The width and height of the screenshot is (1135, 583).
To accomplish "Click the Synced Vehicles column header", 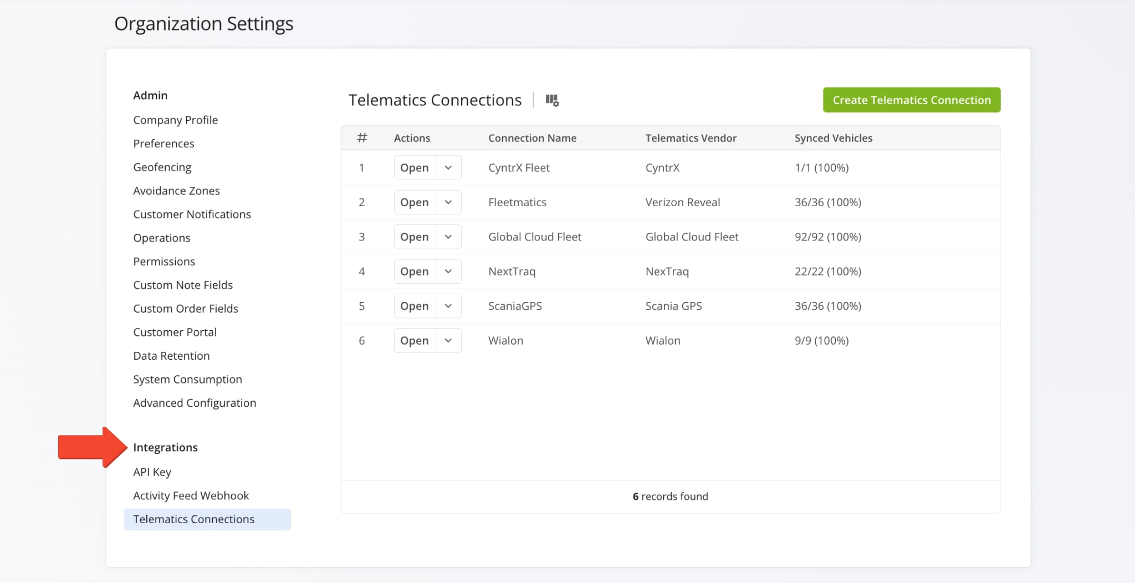I will (833, 138).
